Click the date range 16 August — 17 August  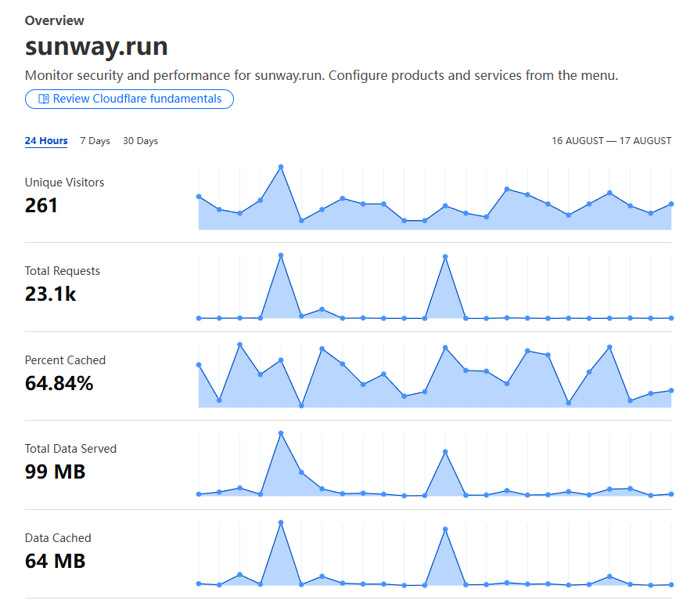[611, 141]
